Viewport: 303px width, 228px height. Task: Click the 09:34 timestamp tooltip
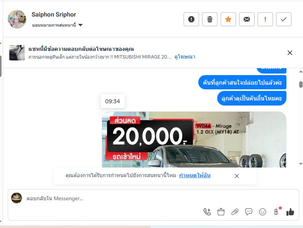coord(112,101)
